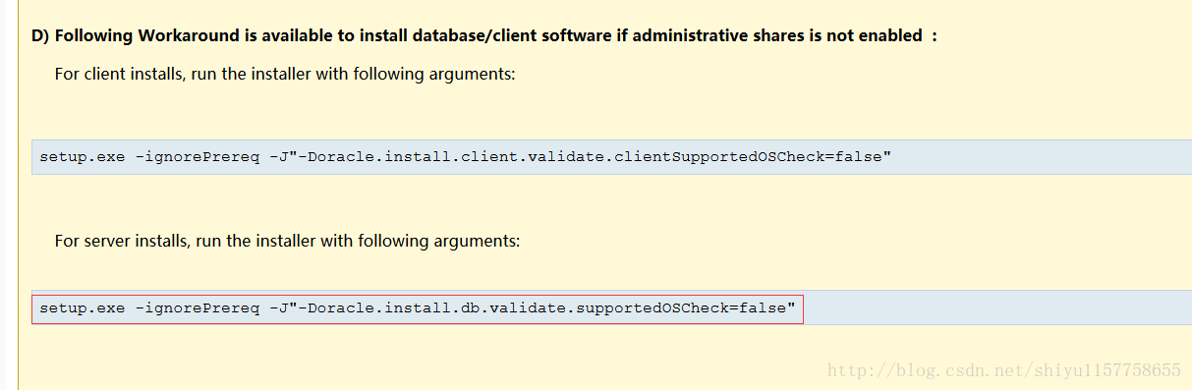Click '-ignorePrereq' in the client command

[197, 156]
